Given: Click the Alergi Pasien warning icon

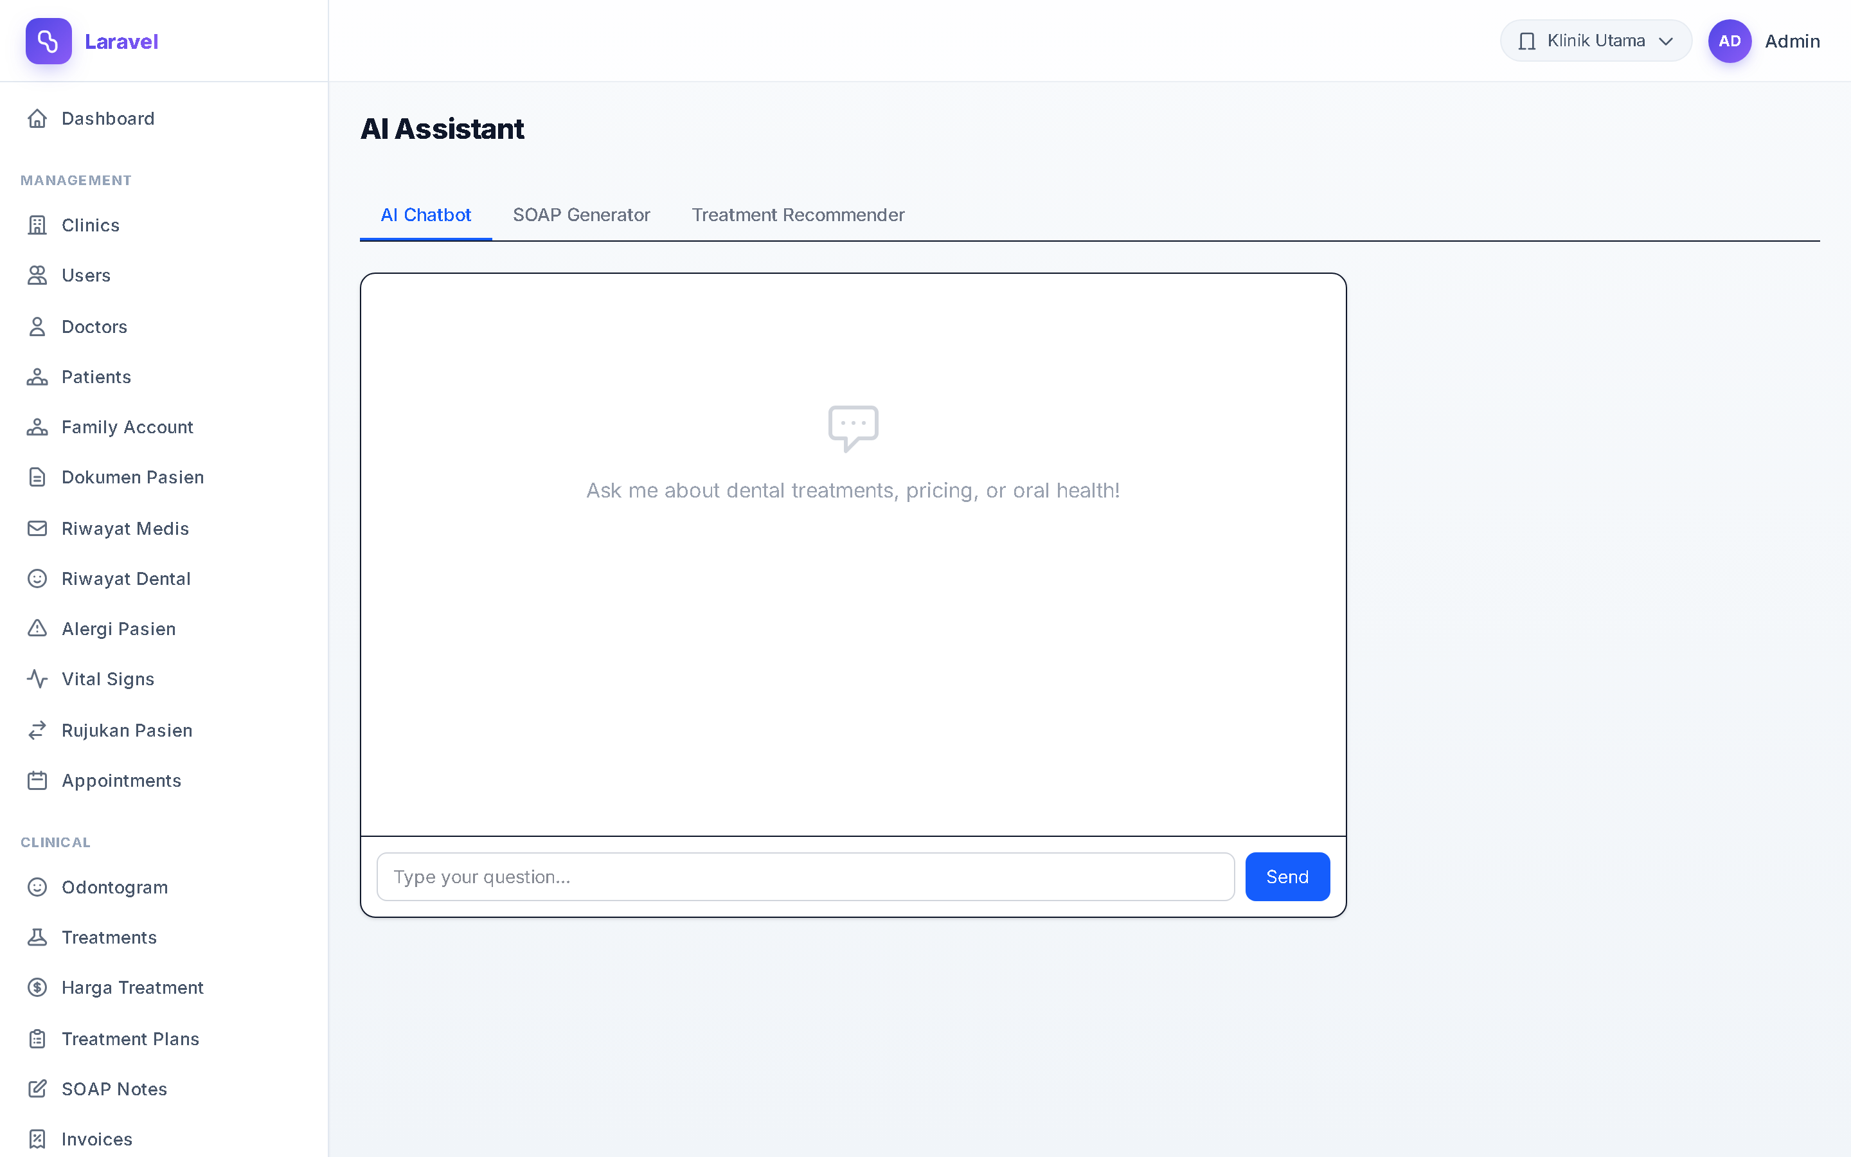Looking at the screenshot, I should tap(37, 629).
